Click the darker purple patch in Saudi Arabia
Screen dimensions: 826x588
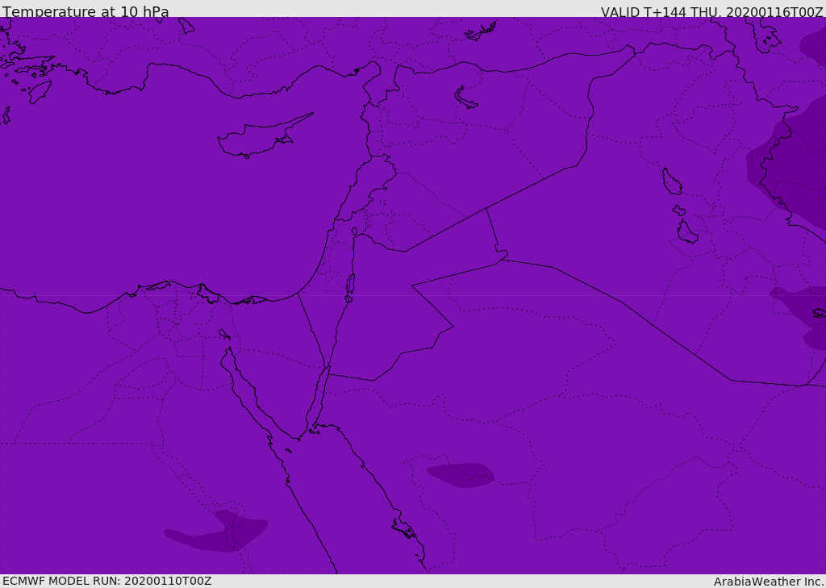(x=461, y=475)
